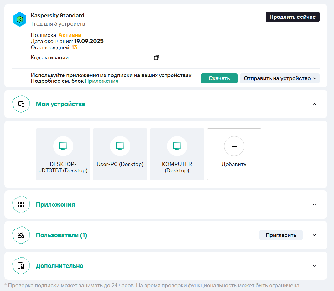Image resolution: width=334 pixels, height=291 pixels.
Task: Click the remaining days value 13
Action: [74, 47]
